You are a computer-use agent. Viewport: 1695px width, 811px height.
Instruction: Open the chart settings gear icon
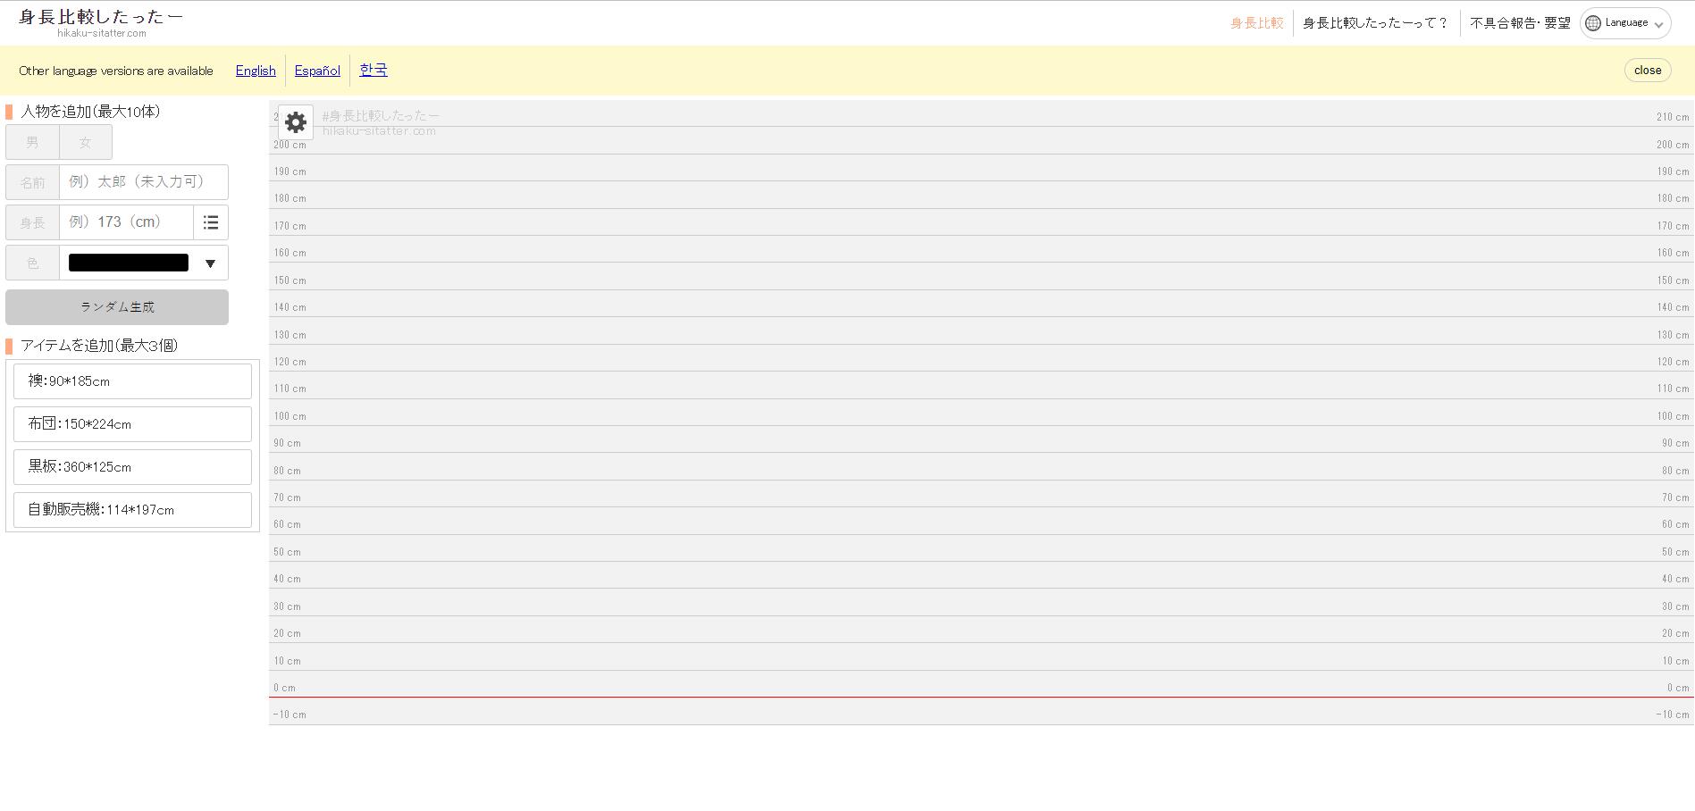click(296, 122)
